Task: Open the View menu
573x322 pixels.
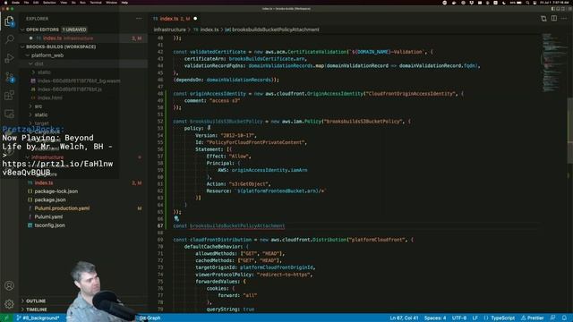Action: click(x=64, y=3)
